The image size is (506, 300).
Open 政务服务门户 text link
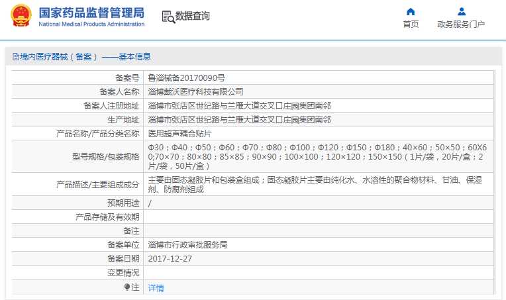(x=461, y=25)
